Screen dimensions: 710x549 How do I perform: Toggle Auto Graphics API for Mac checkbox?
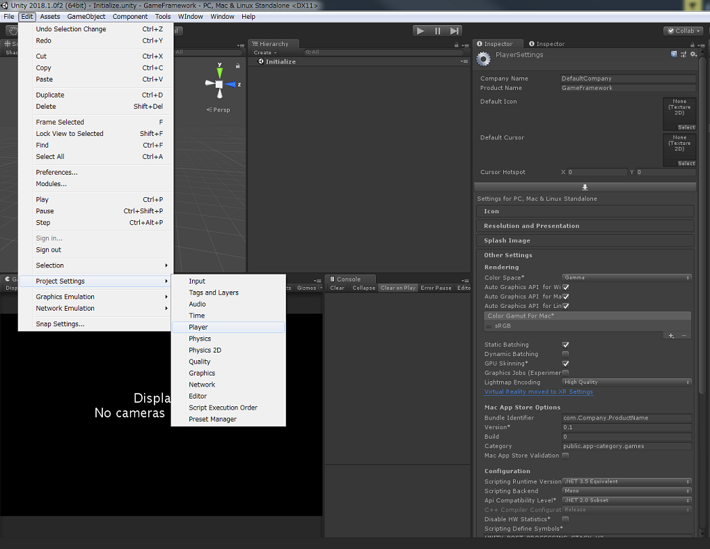(x=565, y=297)
